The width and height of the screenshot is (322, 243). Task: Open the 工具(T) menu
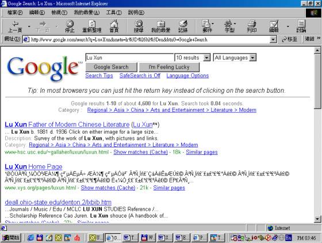click(114, 13)
